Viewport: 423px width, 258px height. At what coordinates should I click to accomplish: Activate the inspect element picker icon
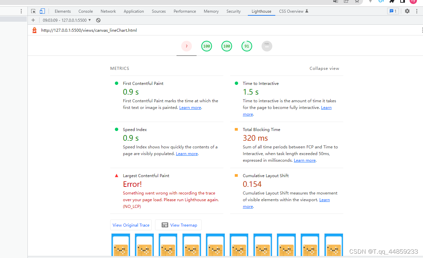(x=33, y=11)
